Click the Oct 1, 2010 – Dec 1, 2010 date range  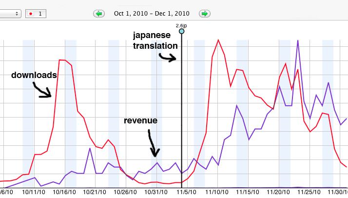pos(152,14)
